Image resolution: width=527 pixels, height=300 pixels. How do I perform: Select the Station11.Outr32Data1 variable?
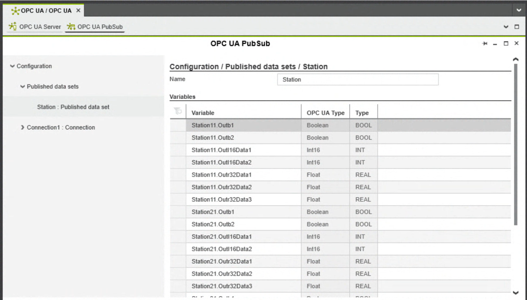click(x=221, y=175)
